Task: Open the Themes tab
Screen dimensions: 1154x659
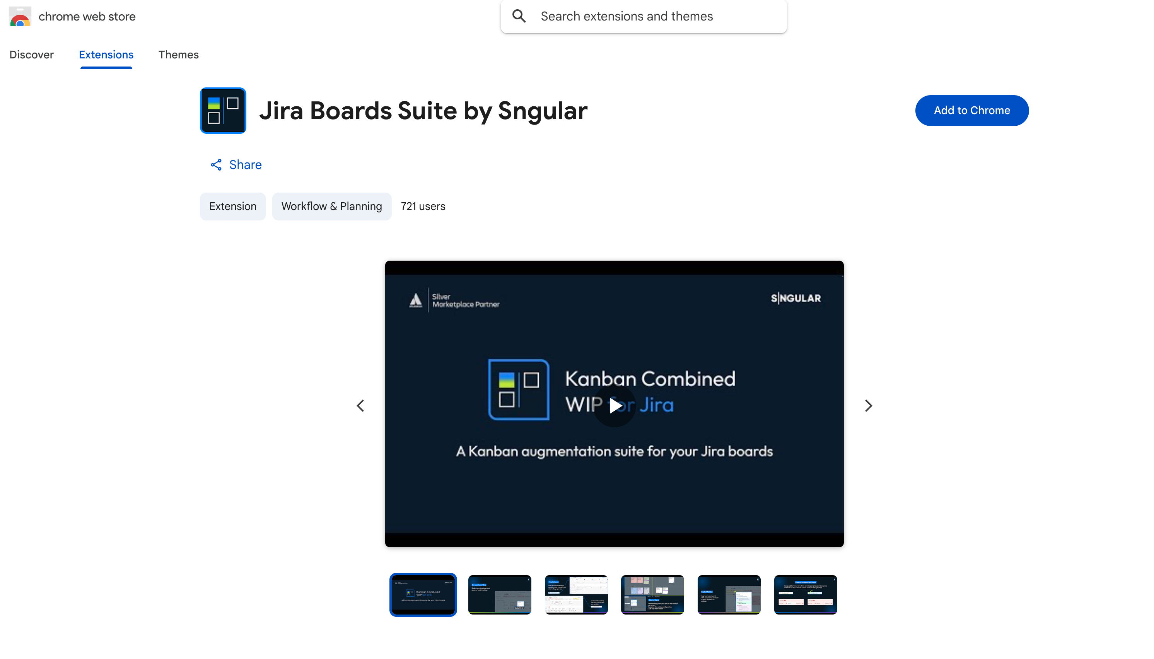Action: [x=178, y=55]
